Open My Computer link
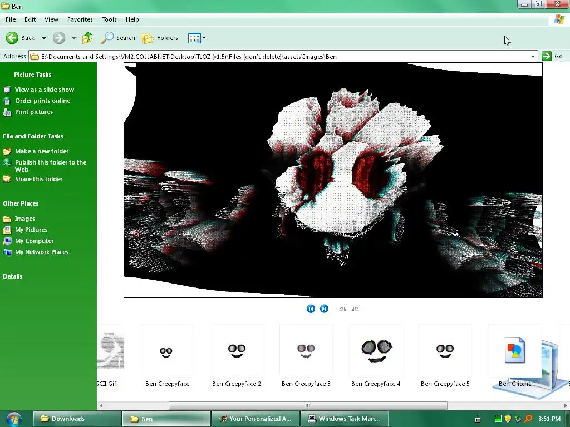The image size is (570, 427). 34,241
